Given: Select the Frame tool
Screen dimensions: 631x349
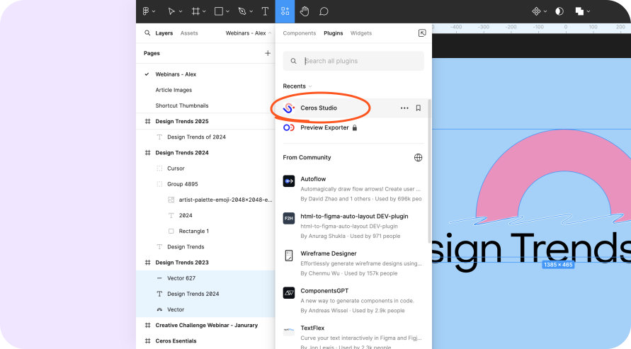Looking at the screenshot, I should pyautogui.click(x=195, y=11).
